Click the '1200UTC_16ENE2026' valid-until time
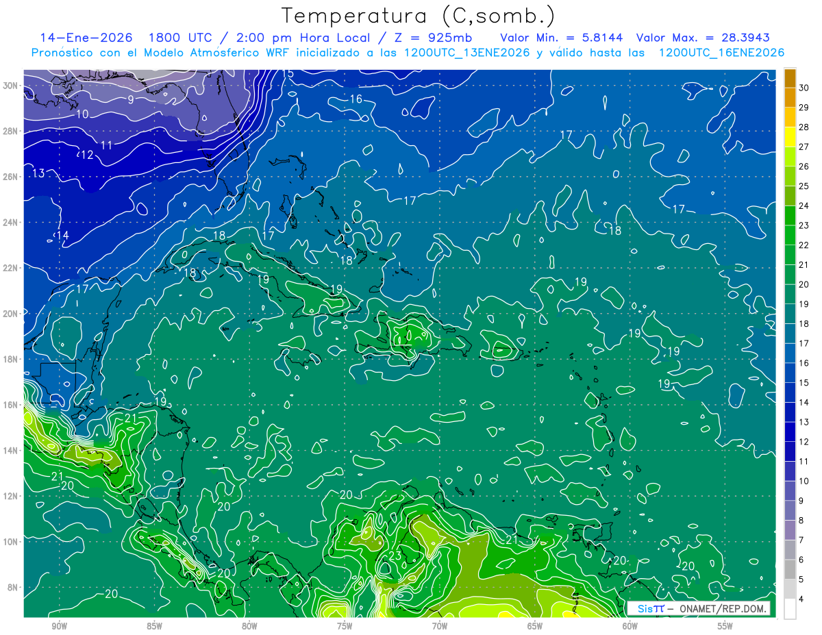822x635 pixels. 721,53
